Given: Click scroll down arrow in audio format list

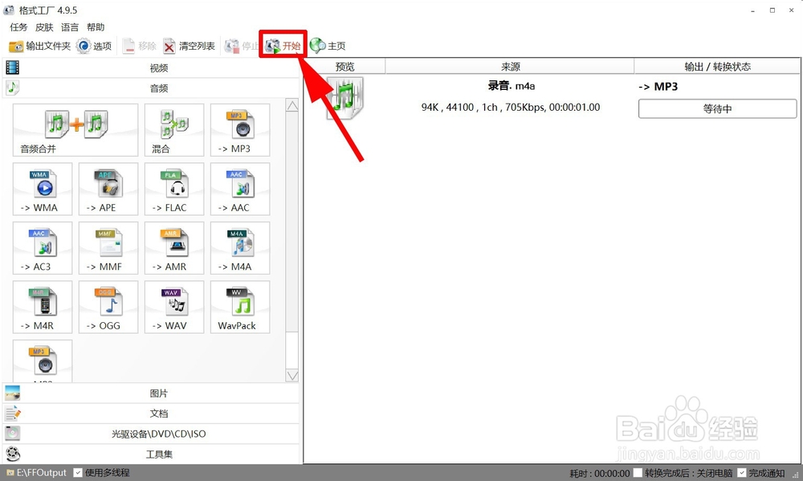Looking at the screenshot, I should click(292, 376).
